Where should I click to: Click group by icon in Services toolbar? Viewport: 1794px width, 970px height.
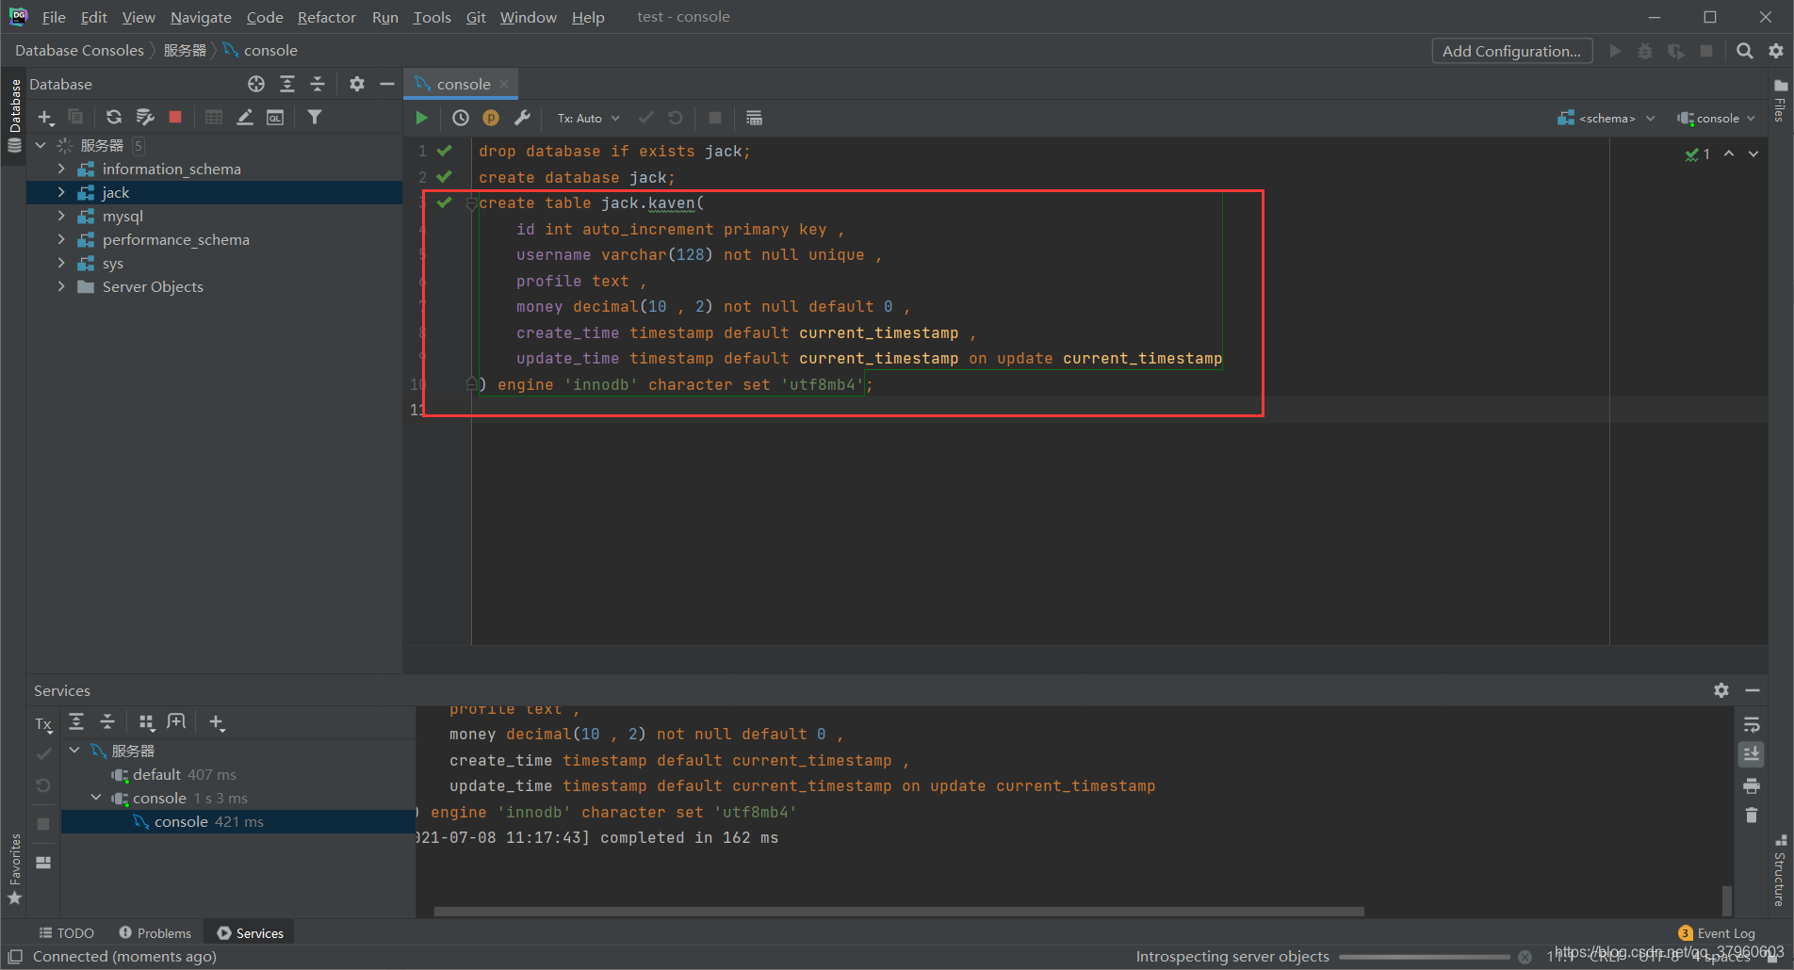(x=146, y=722)
